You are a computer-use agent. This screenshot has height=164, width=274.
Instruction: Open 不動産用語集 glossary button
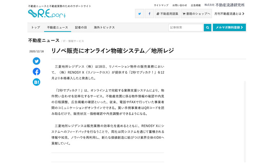point(167,14)
